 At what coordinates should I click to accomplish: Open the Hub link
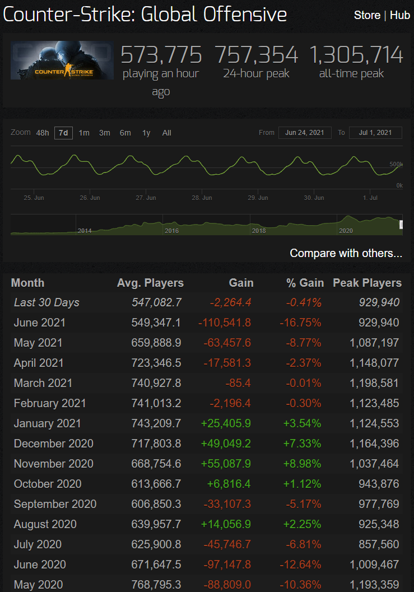pyautogui.click(x=399, y=15)
